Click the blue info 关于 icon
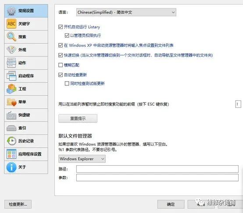The width and height of the screenshot is (243, 213). 11,167
